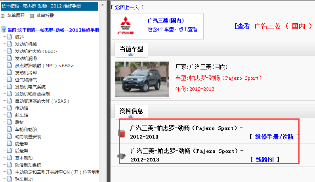The height and width of the screenshot is (182, 315).
Task: Click the title 长丰猎豹--帕杰罗-劲畅--2012 维修手册
Action: (41, 6)
